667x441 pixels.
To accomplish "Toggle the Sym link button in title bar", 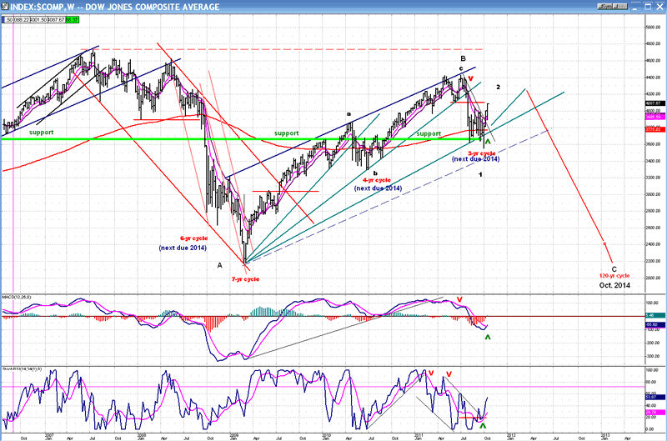I will (605, 7).
